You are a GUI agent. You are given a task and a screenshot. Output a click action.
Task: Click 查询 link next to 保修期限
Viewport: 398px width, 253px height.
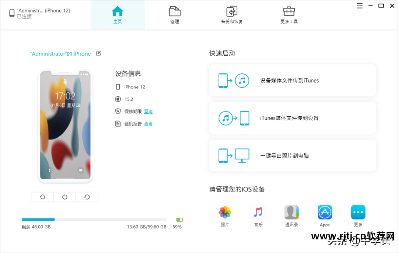pyautogui.click(x=148, y=112)
